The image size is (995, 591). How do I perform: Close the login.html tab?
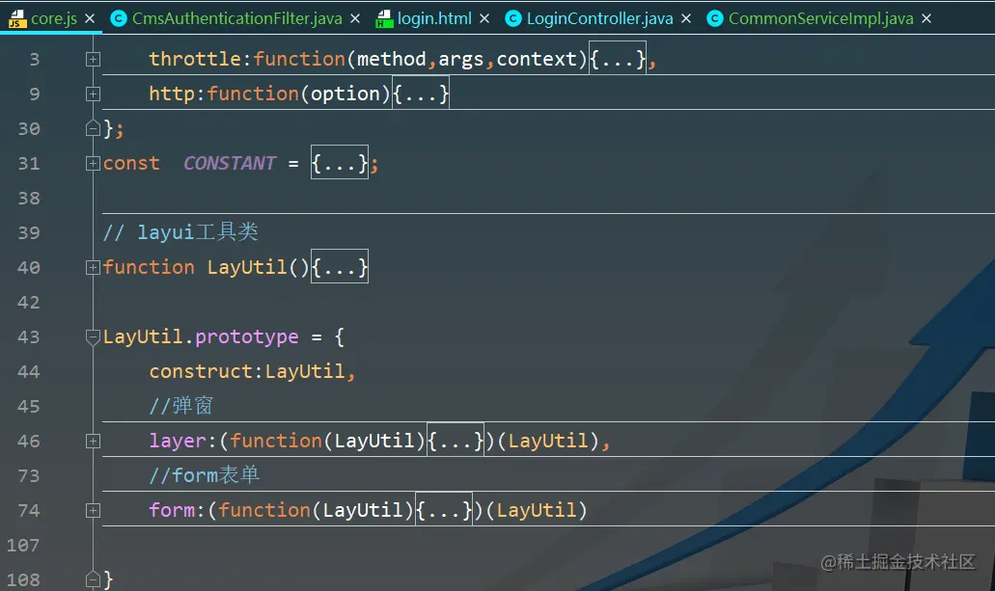coord(484,18)
